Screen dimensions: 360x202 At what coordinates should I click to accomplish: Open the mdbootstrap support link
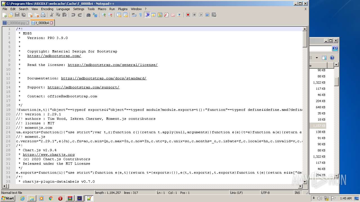83,87
